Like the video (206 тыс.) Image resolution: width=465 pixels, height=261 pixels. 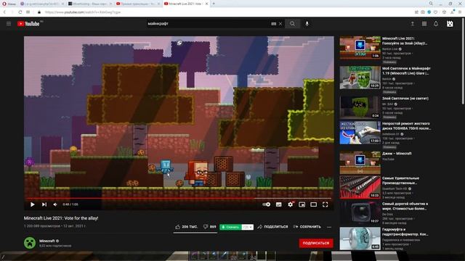[x=186, y=227]
